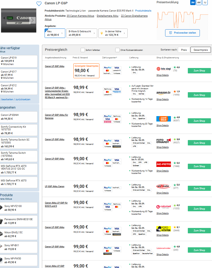Click Preiswecker stellen button
This screenshot has width=212, height=268.
(x=182, y=33)
